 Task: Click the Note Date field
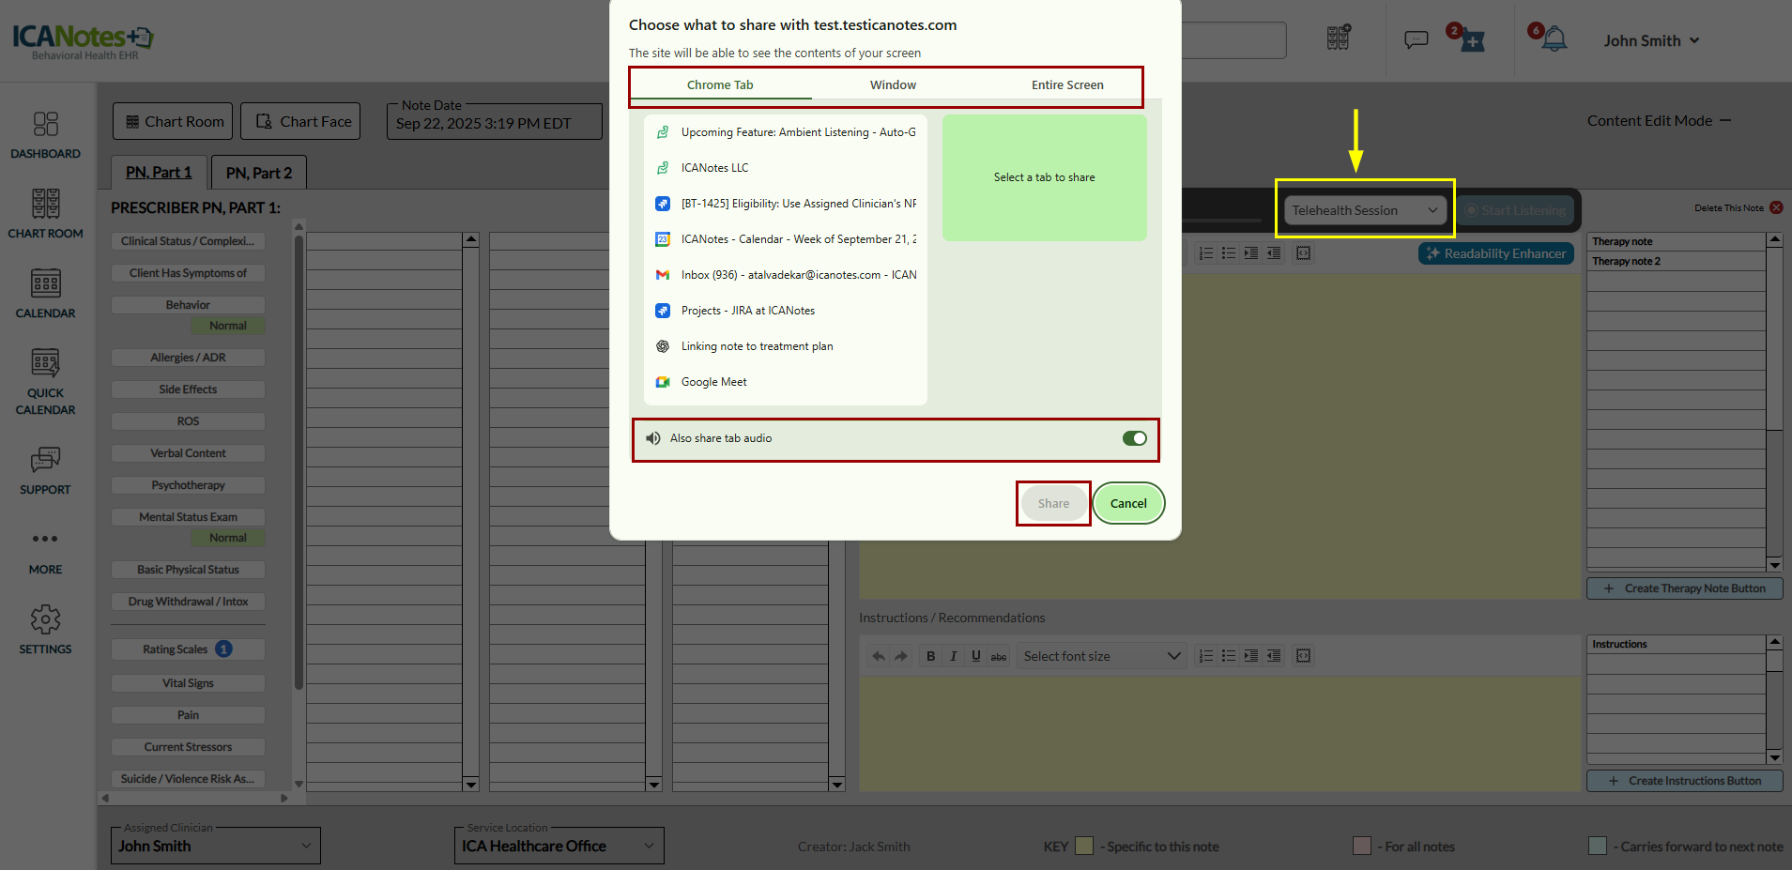click(x=494, y=123)
